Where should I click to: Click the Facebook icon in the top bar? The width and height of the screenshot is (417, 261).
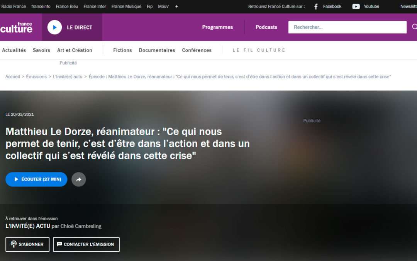point(316,7)
